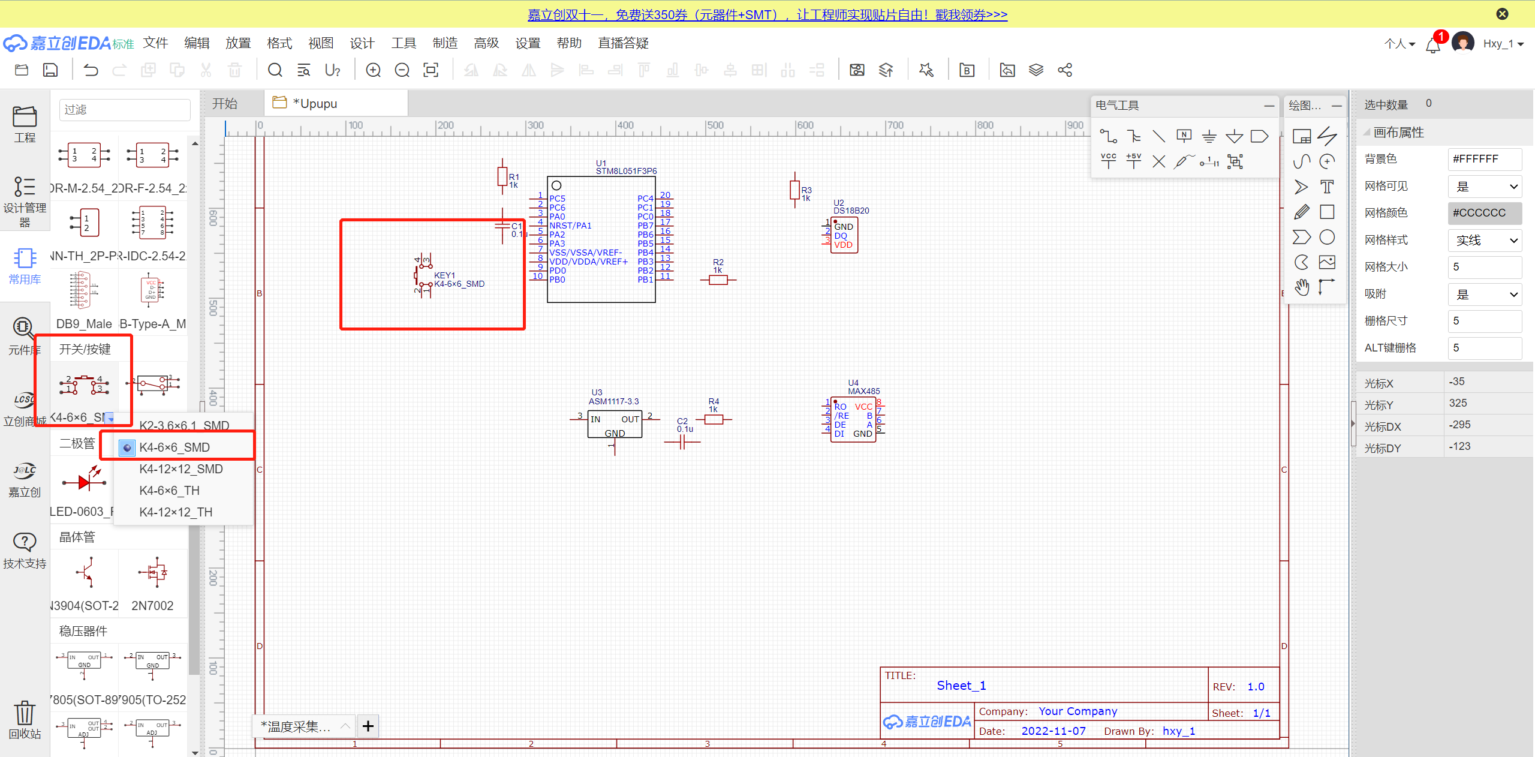Image resolution: width=1535 pixels, height=757 pixels.
Task: Click the Share icon in toolbar
Action: click(x=1065, y=70)
